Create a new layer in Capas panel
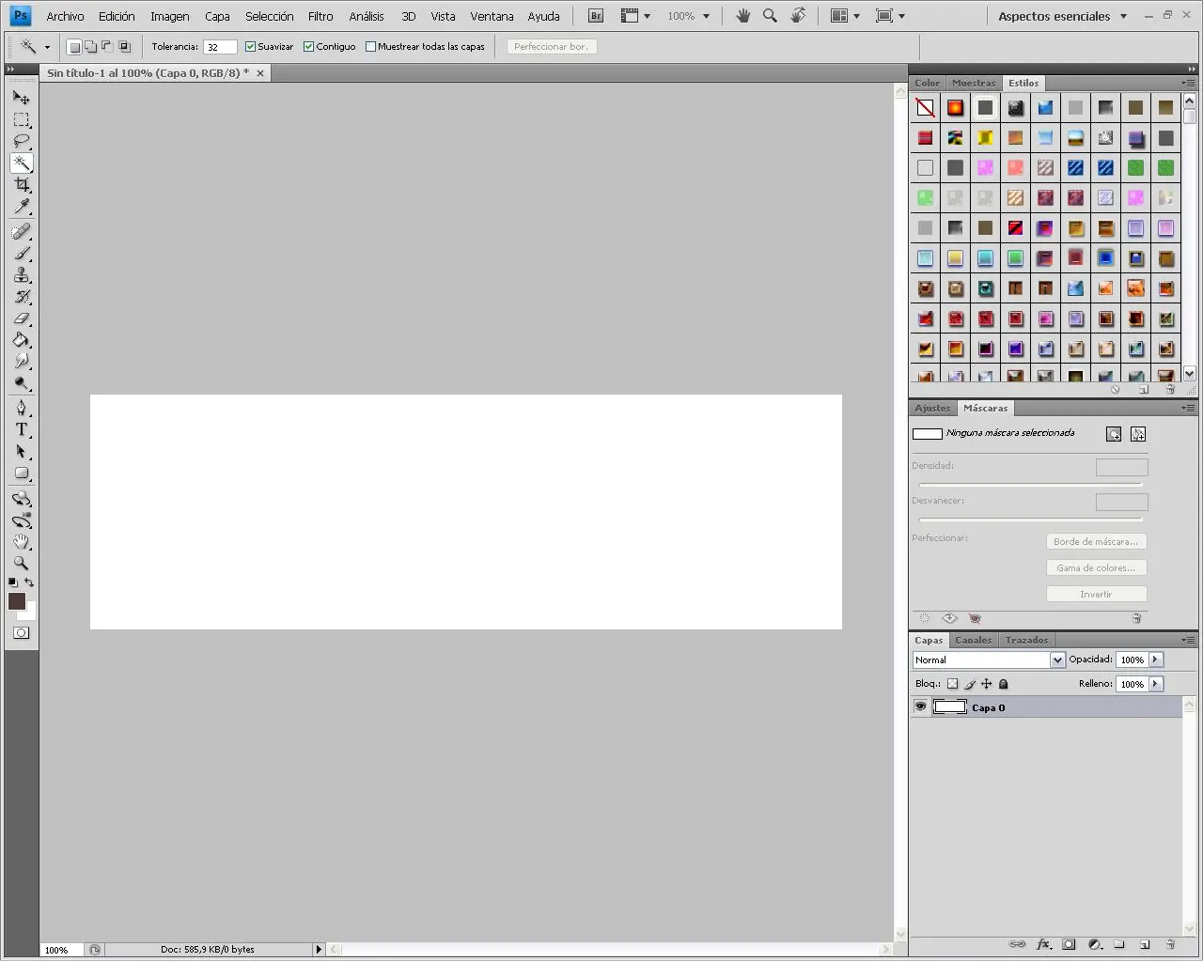1203x962 pixels. 1145,944
